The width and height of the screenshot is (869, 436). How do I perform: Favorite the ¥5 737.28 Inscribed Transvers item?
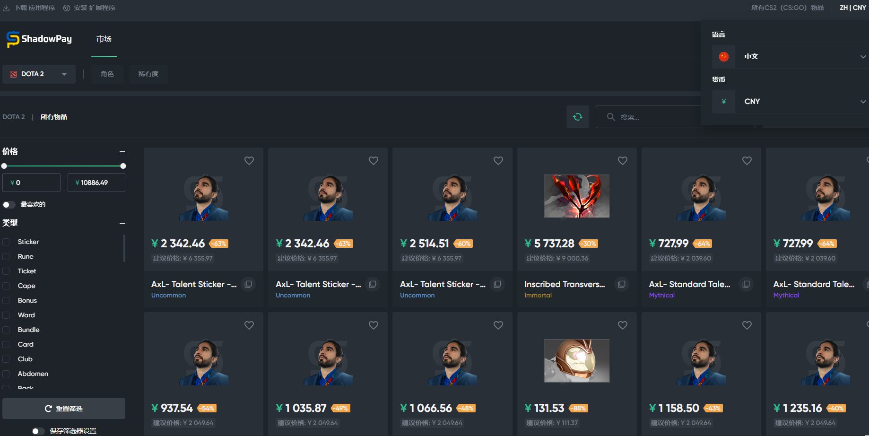click(x=623, y=161)
